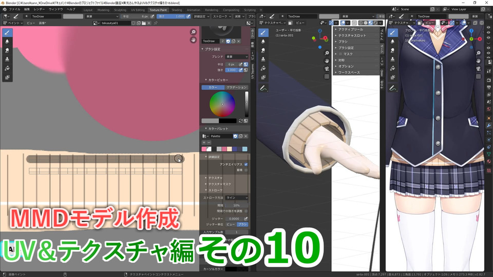This screenshot has width=493, height=277.
Task: Collapse the カラーパレット panel
Action: pos(217,128)
